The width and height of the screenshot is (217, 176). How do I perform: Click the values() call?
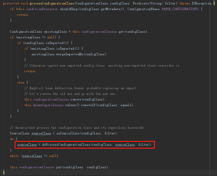point(72,105)
